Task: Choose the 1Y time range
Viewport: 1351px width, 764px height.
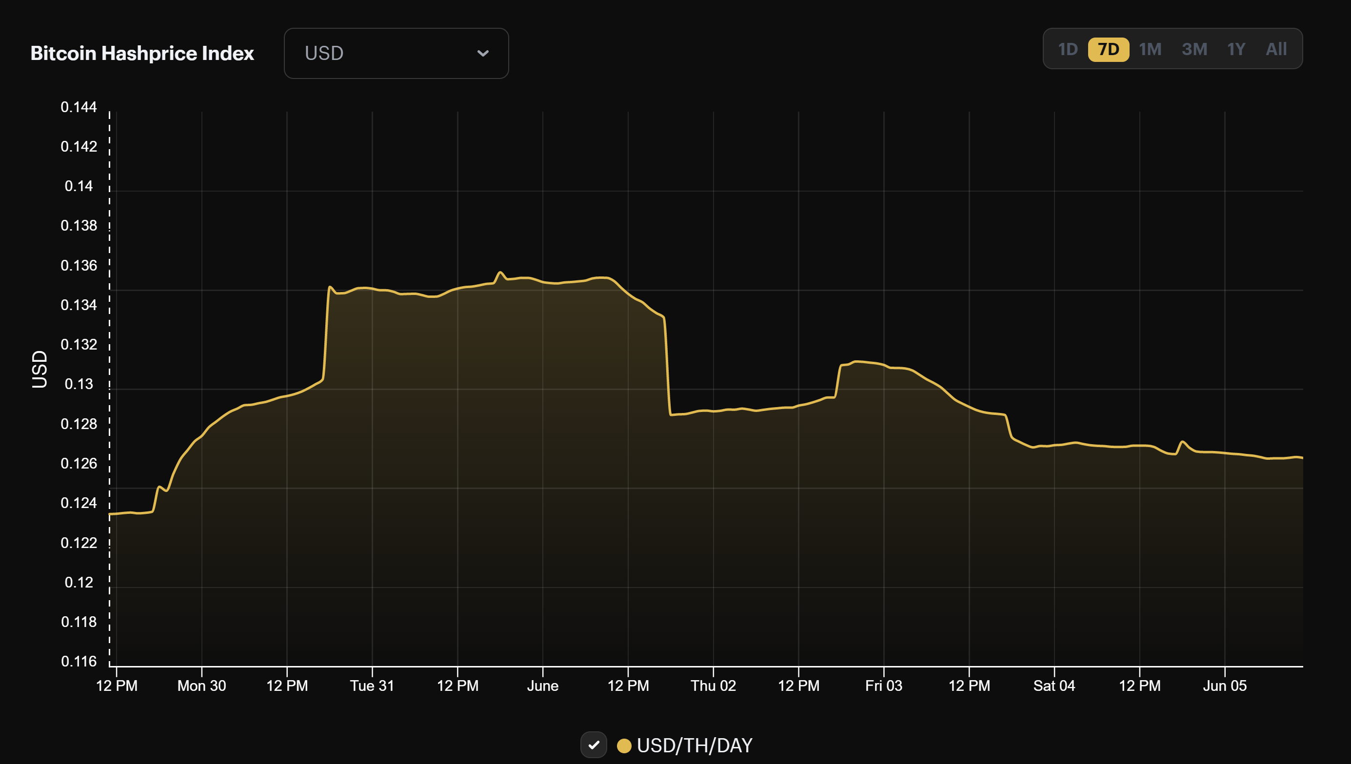Action: pos(1235,49)
